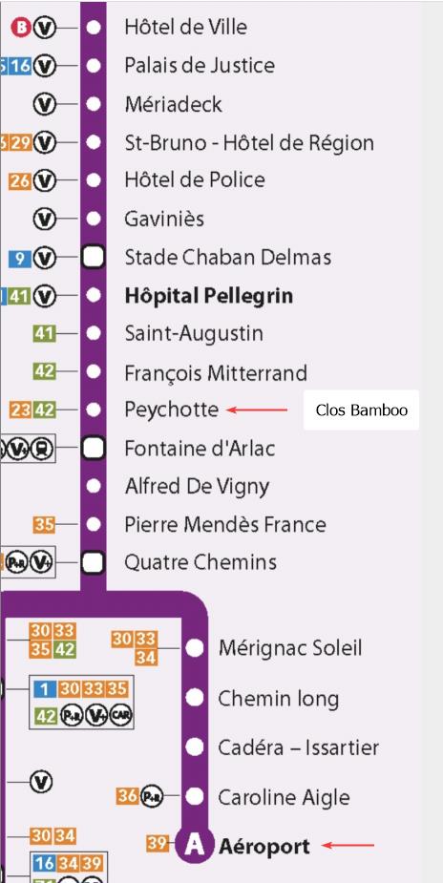
Task: Click the orange 23 badge beside Peychotte
Action: [20, 410]
